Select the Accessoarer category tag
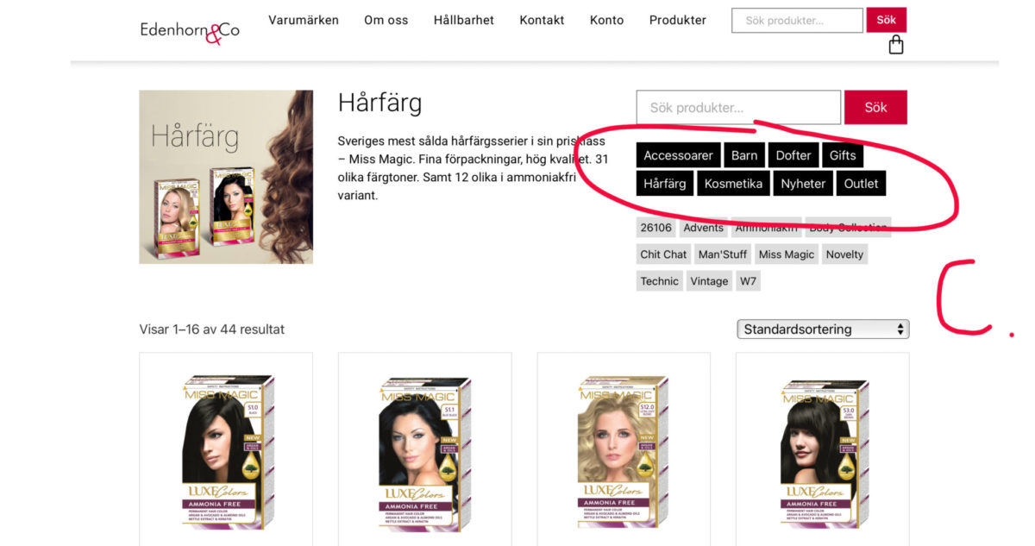Viewport: 1035px width, 546px height. (679, 155)
